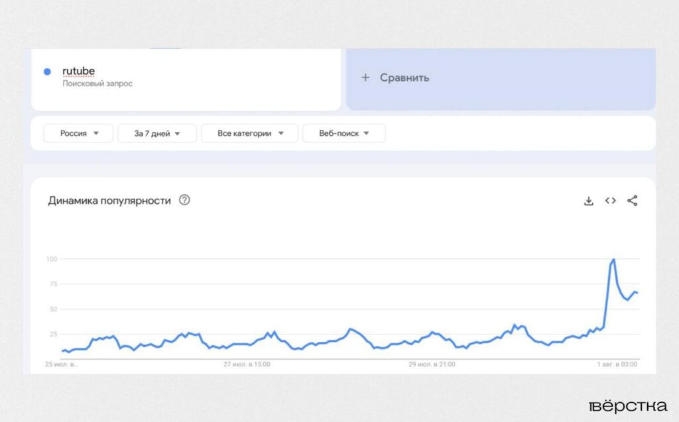Share the Динамика популярности chart
The image size is (679, 422).
pyautogui.click(x=632, y=201)
